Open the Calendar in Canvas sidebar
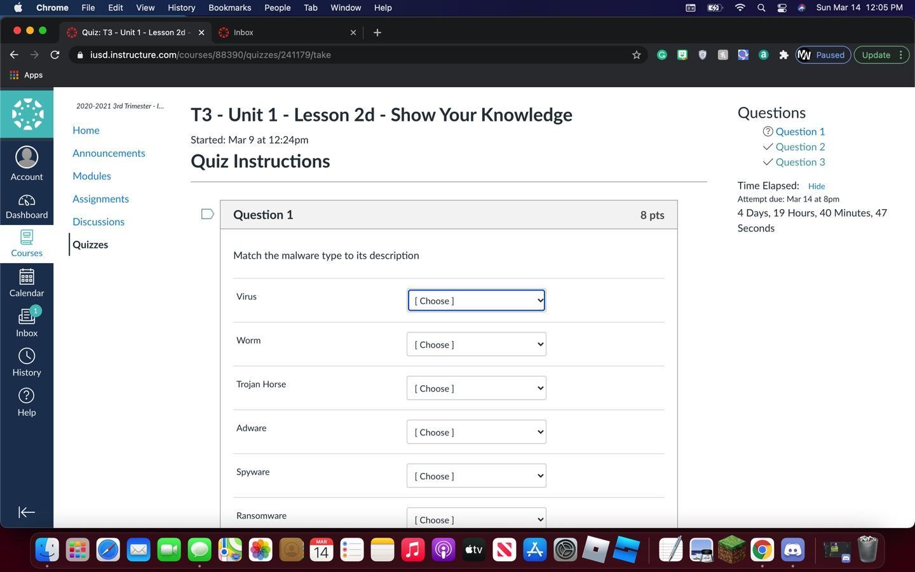 click(x=27, y=283)
